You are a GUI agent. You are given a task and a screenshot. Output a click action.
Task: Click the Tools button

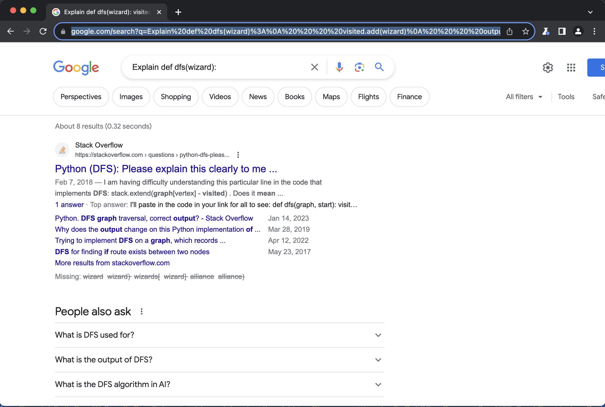pos(566,97)
